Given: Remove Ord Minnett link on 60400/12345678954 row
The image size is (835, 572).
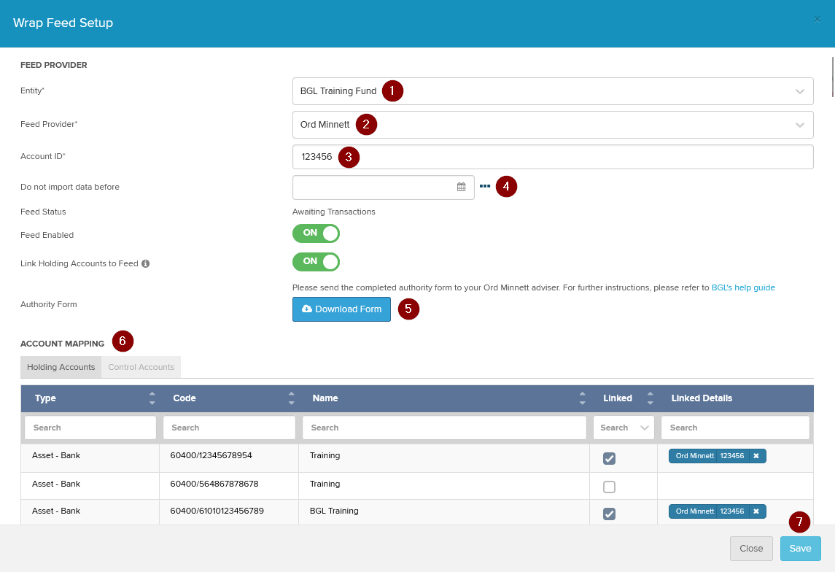Looking at the screenshot, I should point(756,456).
